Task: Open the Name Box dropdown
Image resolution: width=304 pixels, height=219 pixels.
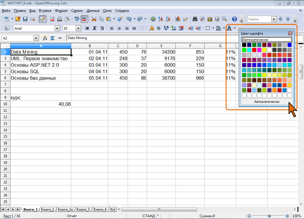Action: 36,38
